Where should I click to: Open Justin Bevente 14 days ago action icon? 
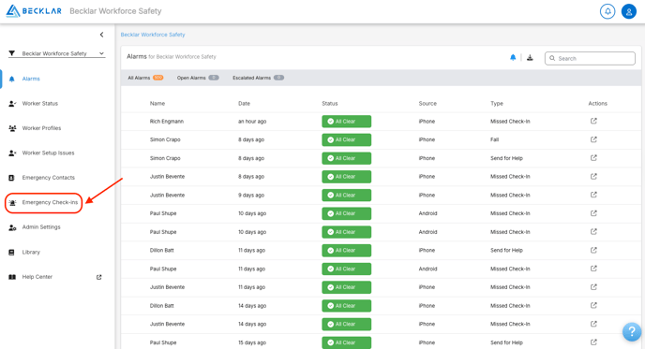[x=593, y=324]
